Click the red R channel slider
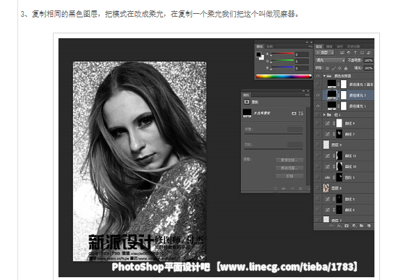Viewport: 396px width, 280px height. point(283,53)
